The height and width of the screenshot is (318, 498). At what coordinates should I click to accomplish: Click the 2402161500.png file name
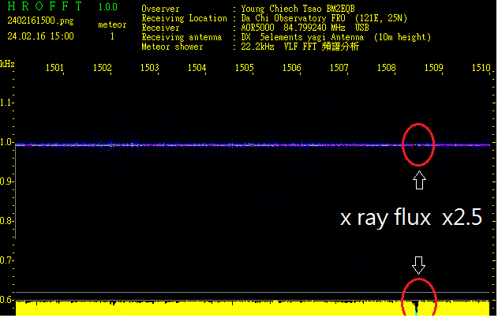pyautogui.click(x=39, y=21)
